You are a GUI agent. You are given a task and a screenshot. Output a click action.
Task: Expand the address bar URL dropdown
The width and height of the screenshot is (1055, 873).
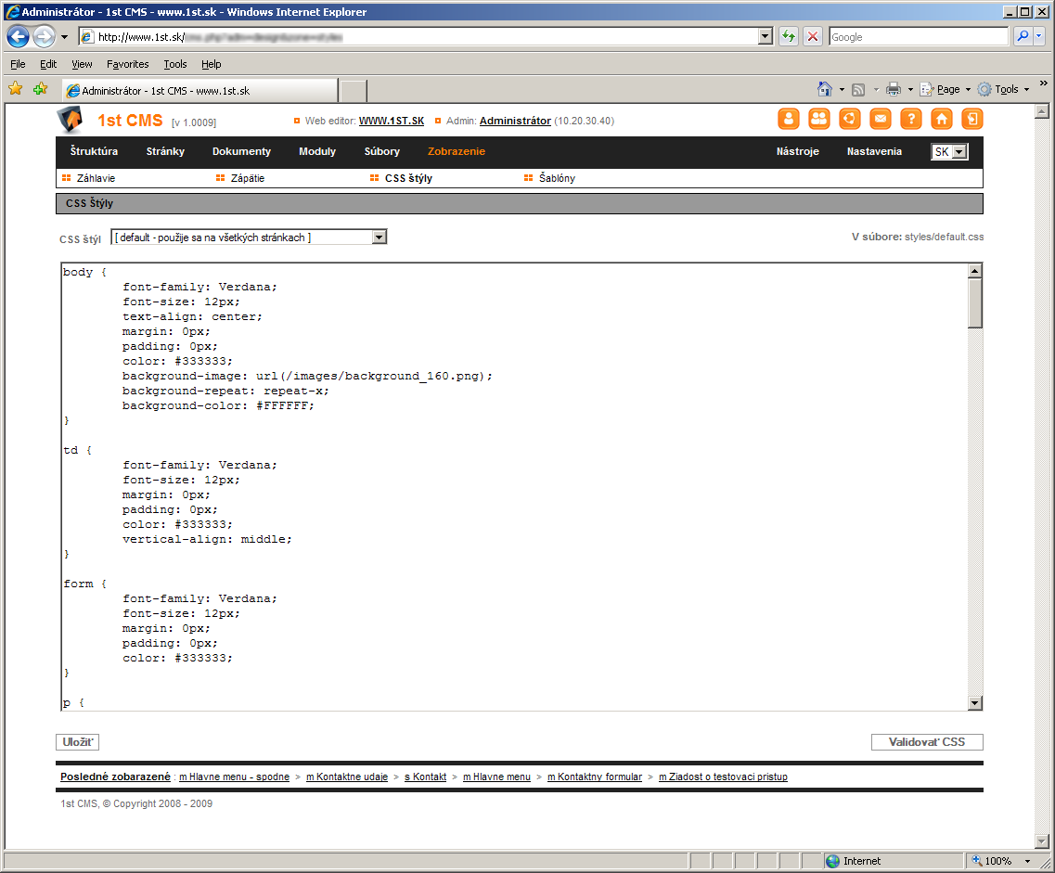click(x=765, y=36)
